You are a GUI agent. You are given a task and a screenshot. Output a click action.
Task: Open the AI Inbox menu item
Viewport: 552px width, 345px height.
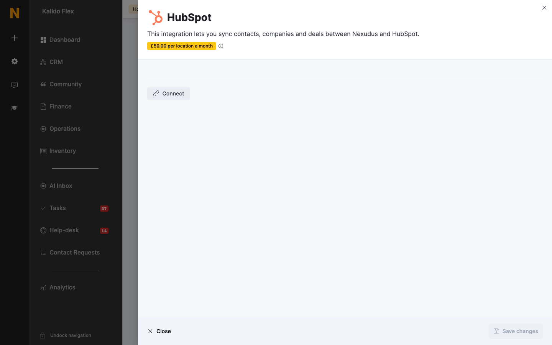pyautogui.click(x=56, y=186)
